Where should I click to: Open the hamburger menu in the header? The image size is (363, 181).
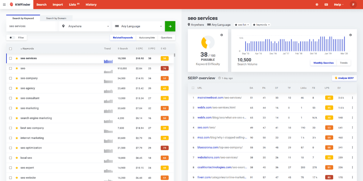pyautogui.click(x=4, y=5)
